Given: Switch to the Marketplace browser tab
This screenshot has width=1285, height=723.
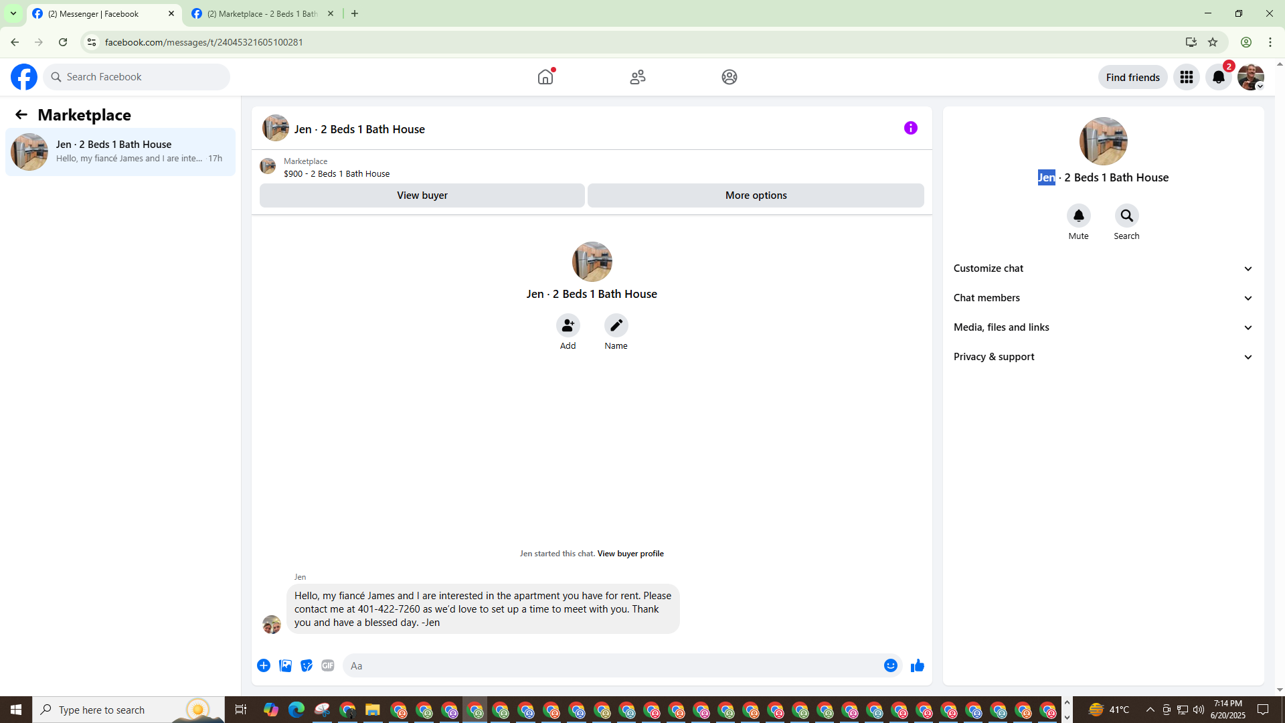Looking at the screenshot, I should point(262,13).
